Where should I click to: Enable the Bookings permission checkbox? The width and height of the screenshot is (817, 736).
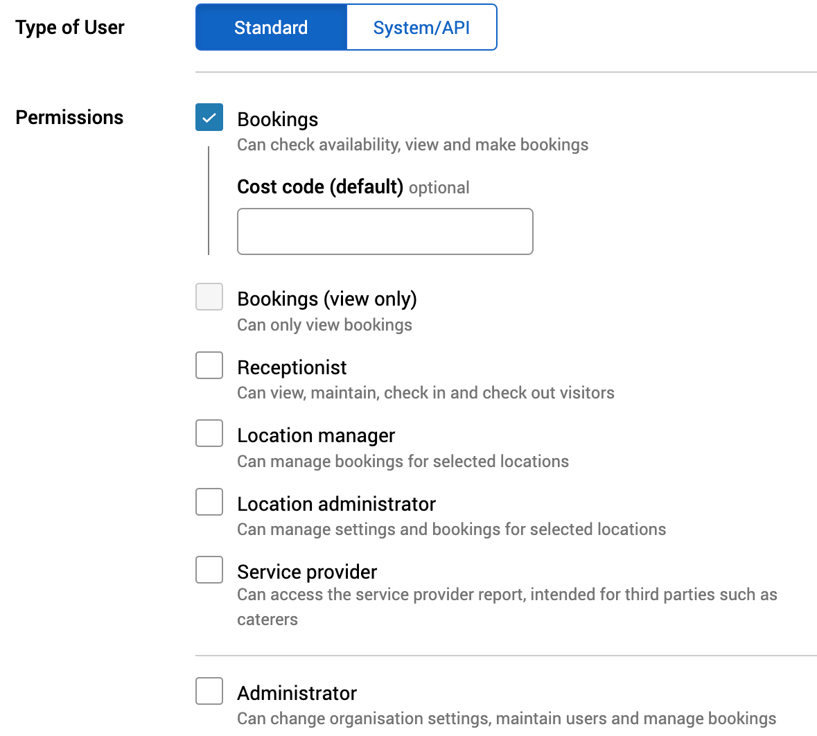coord(209,117)
